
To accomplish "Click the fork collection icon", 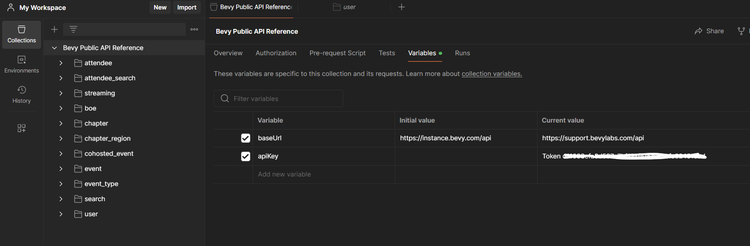I will pyautogui.click(x=741, y=31).
